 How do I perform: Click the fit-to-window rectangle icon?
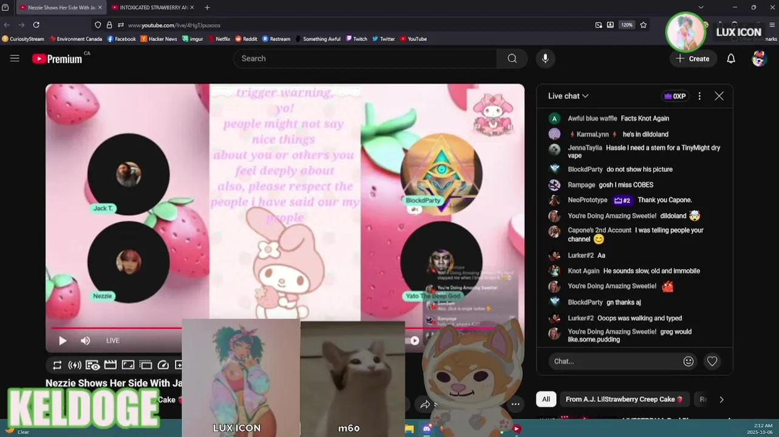[128, 365]
